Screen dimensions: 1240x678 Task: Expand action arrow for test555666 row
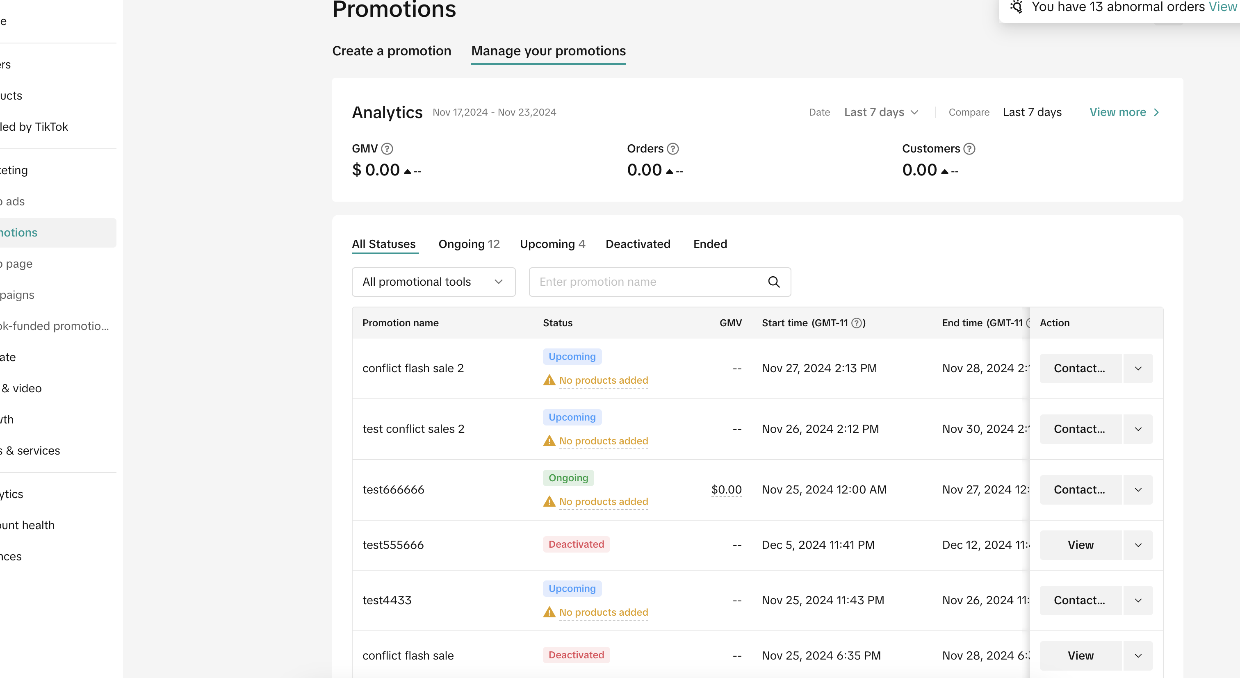point(1138,545)
